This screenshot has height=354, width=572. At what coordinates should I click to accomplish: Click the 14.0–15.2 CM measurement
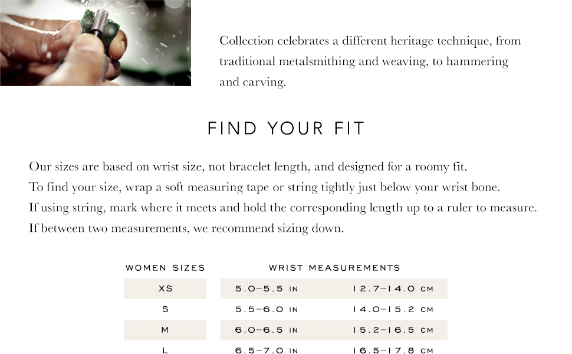(x=393, y=309)
